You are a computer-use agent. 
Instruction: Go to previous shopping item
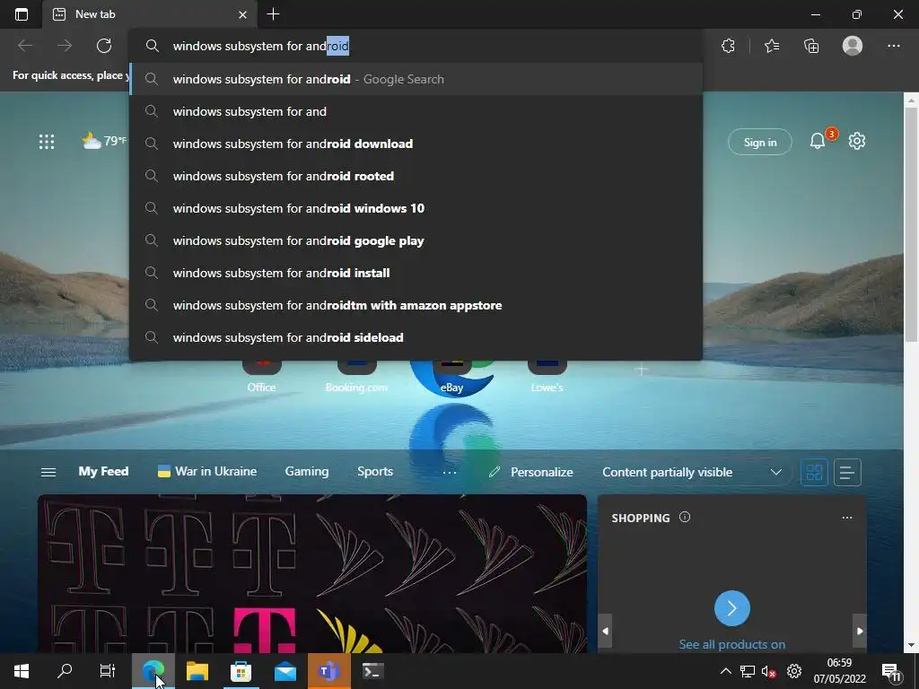pos(606,631)
